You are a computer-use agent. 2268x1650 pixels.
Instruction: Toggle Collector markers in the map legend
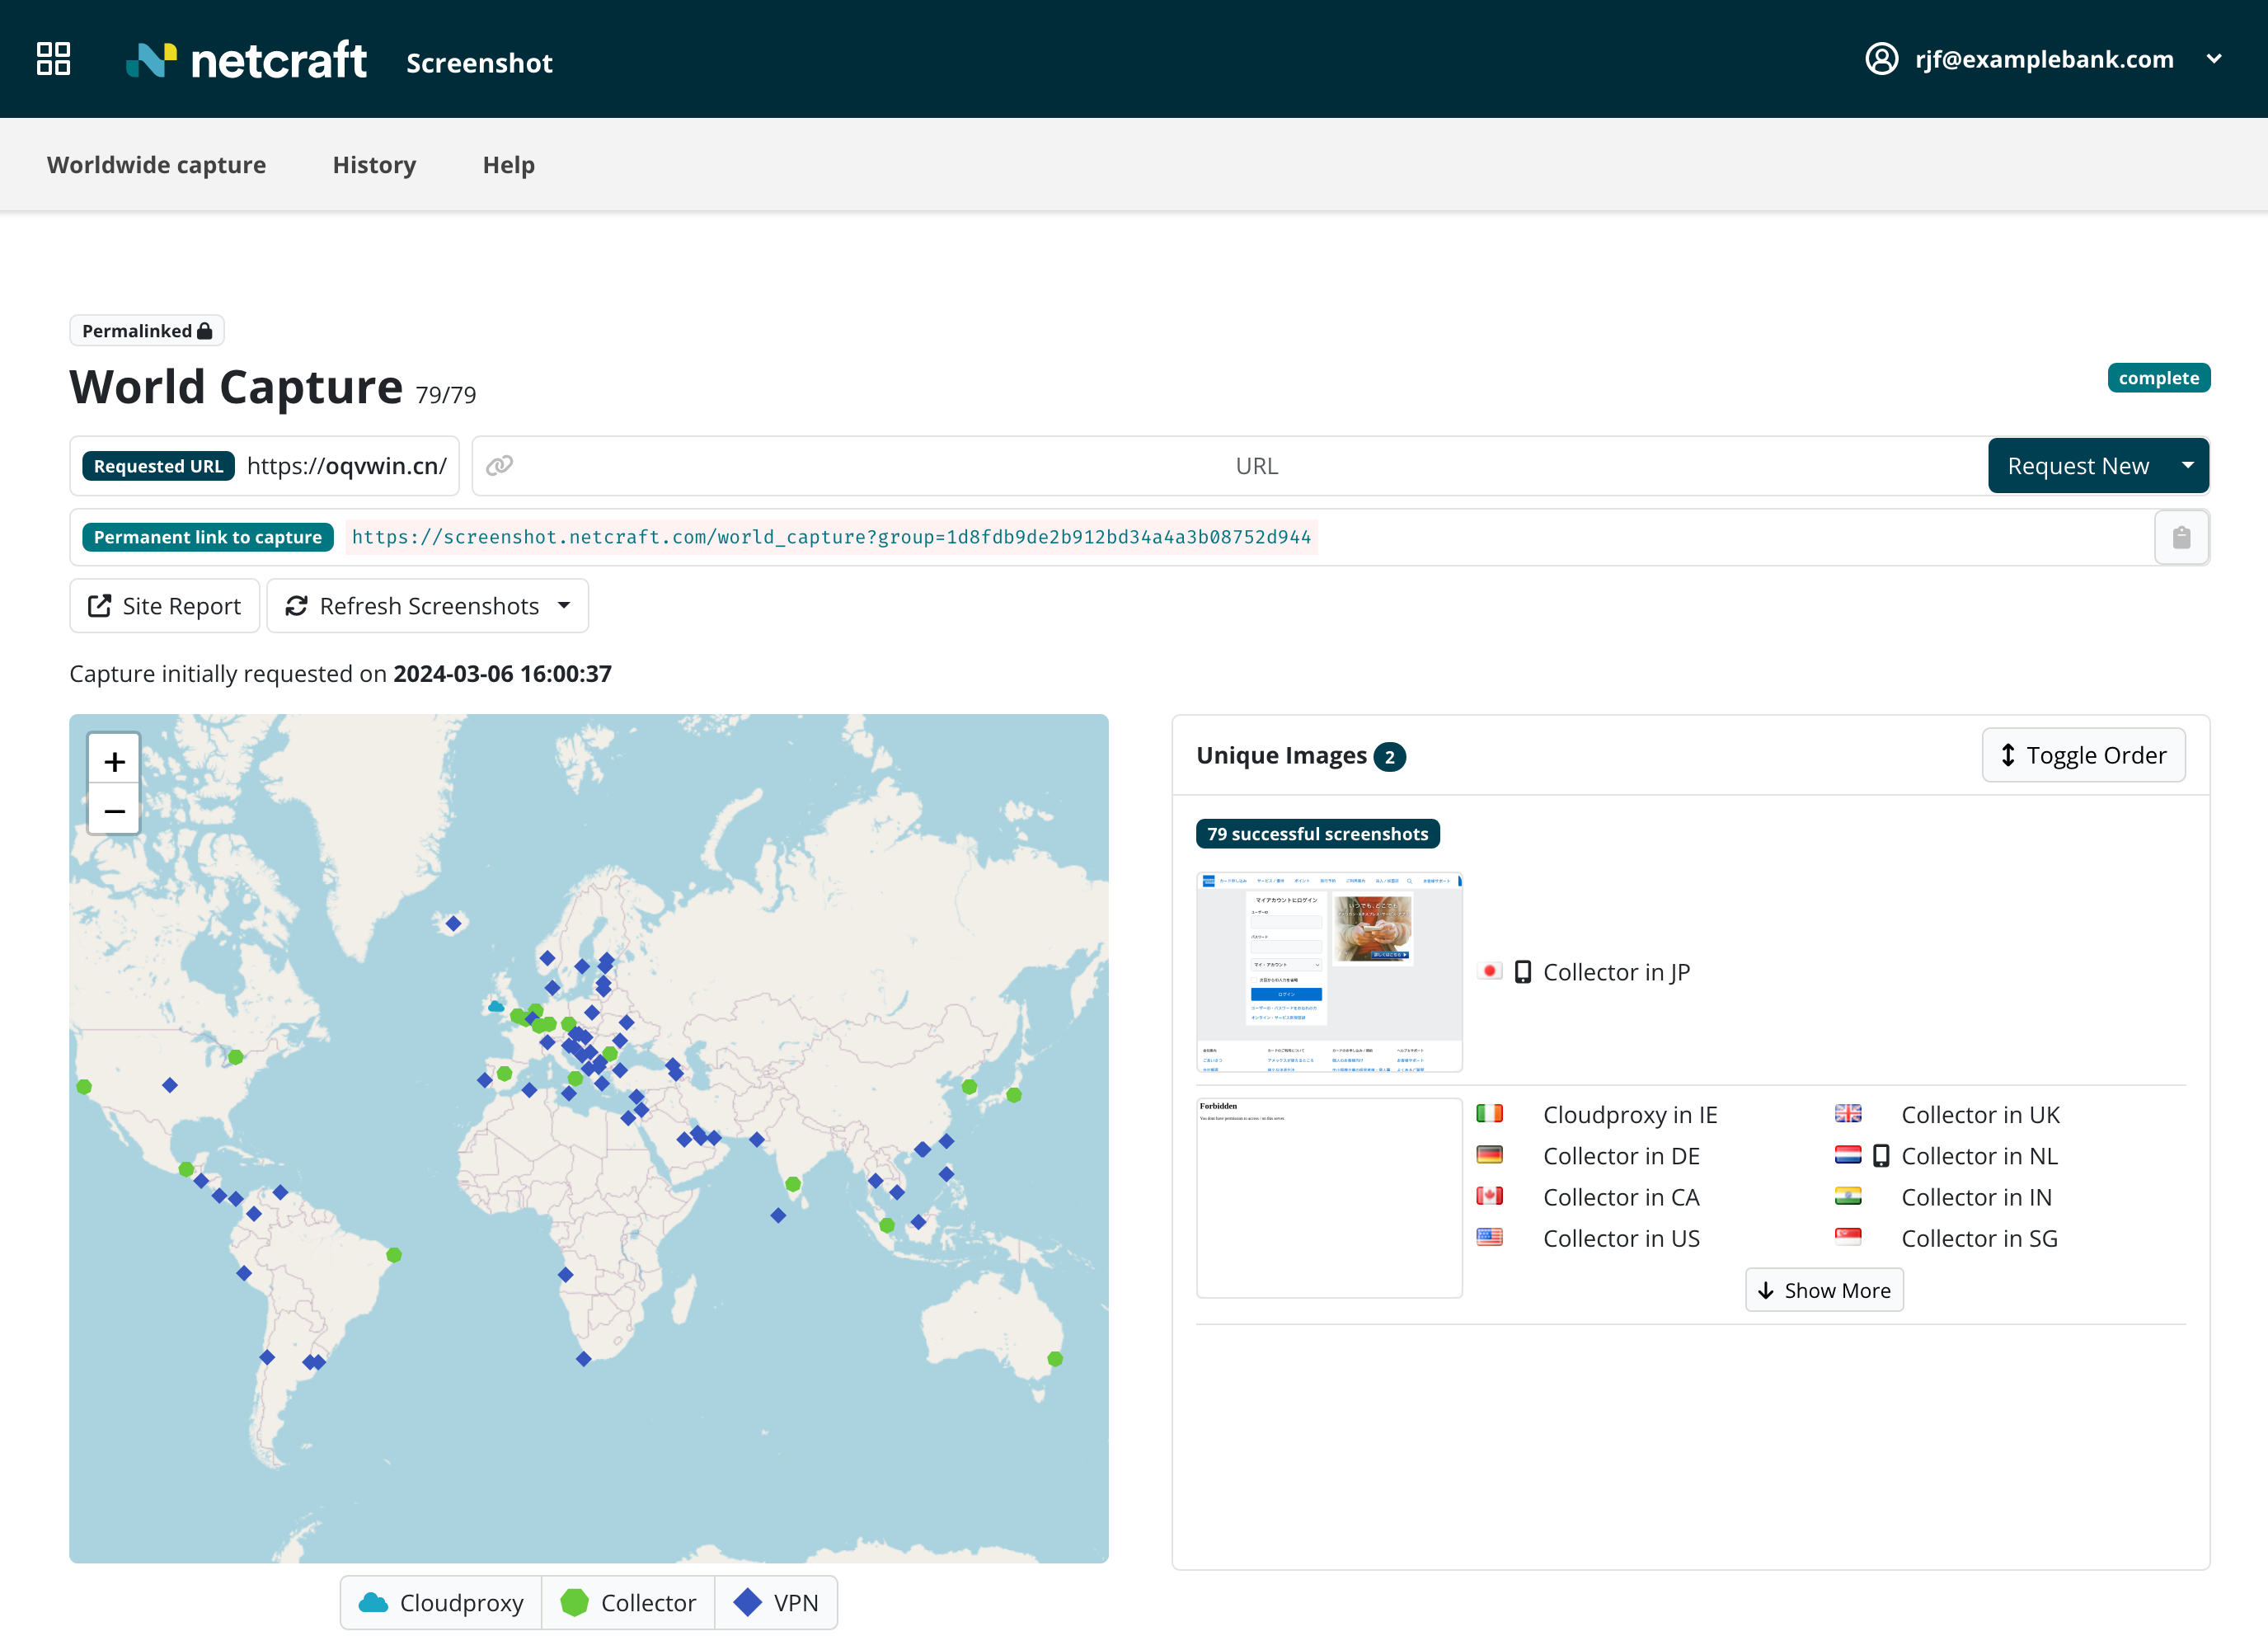coord(628,1602)
